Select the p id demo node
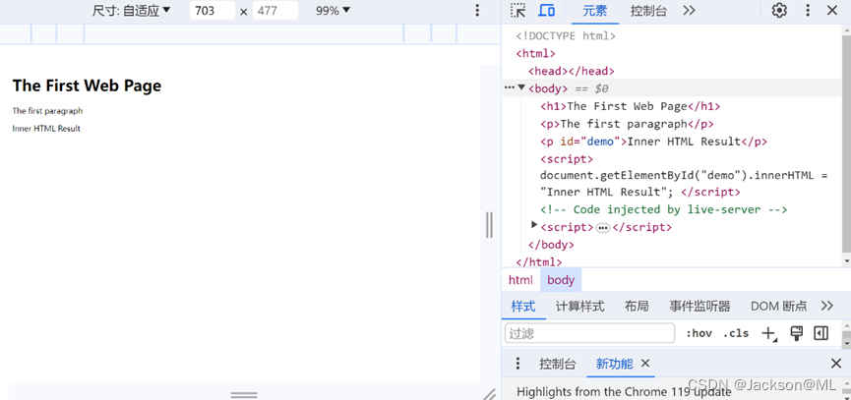Screen dimensions: 851x400 (653, 142)
